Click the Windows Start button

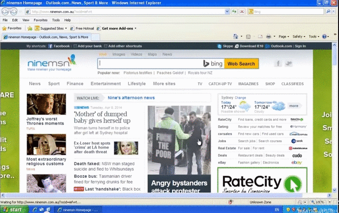(x=14, y=209)
